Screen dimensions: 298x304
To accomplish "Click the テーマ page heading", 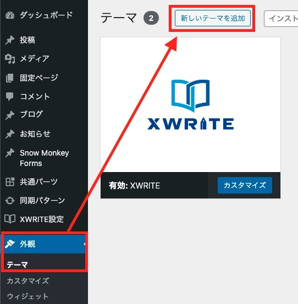I will pyautogui.click(x=119, y=18).
